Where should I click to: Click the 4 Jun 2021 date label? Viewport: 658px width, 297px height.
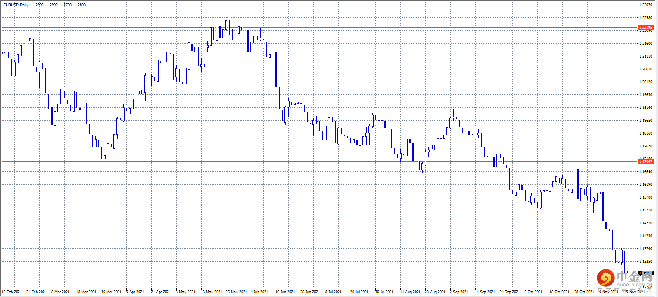coord(259,292)
